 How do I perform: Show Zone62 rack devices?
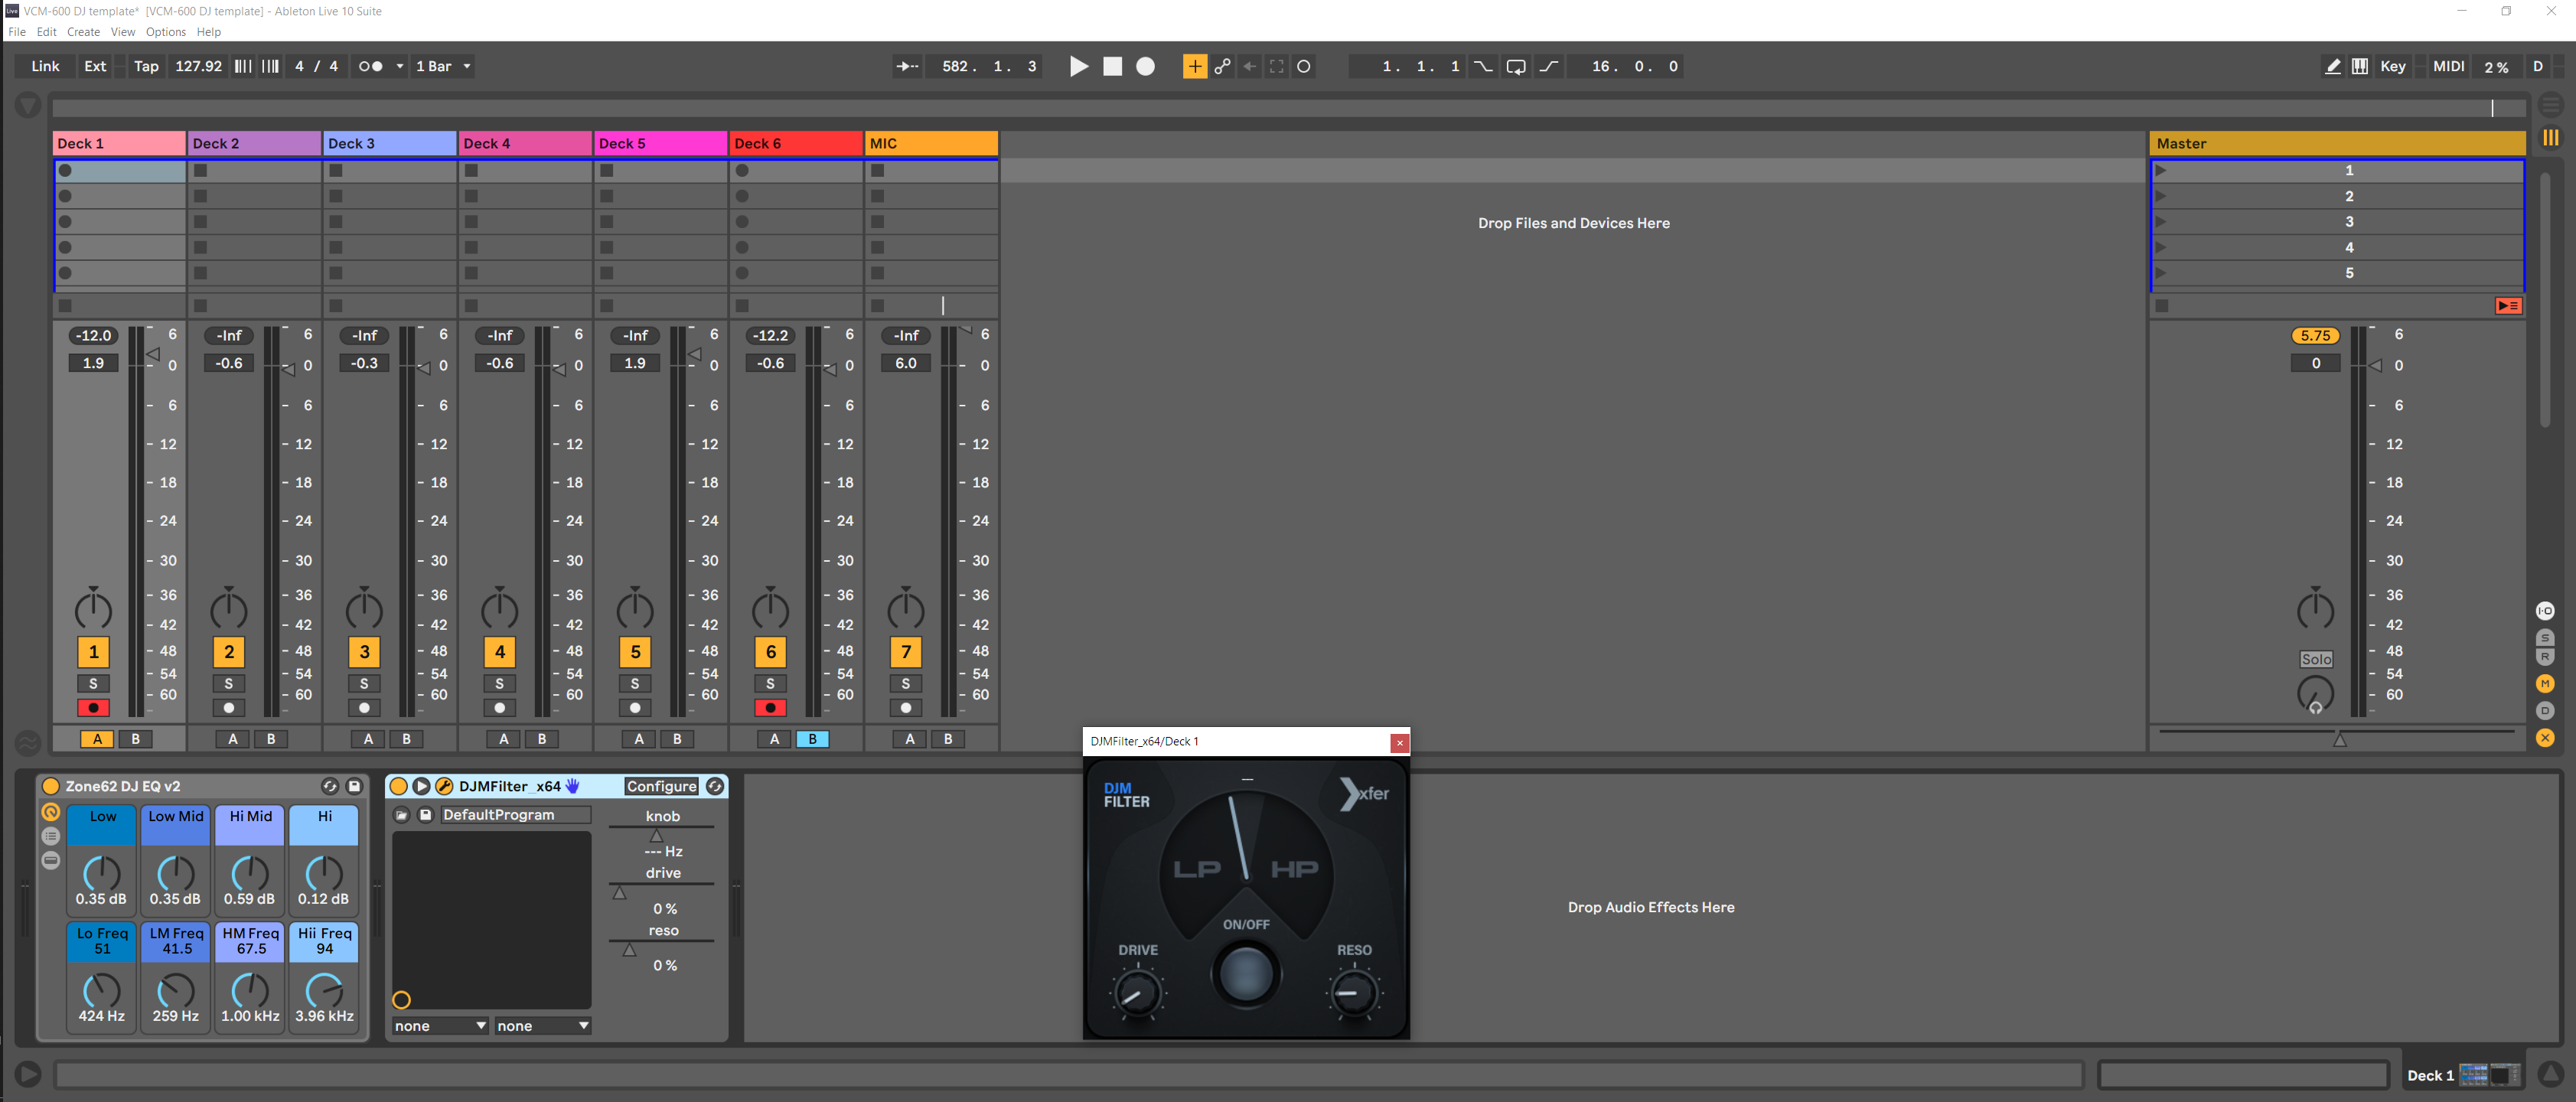click(50, 860)
